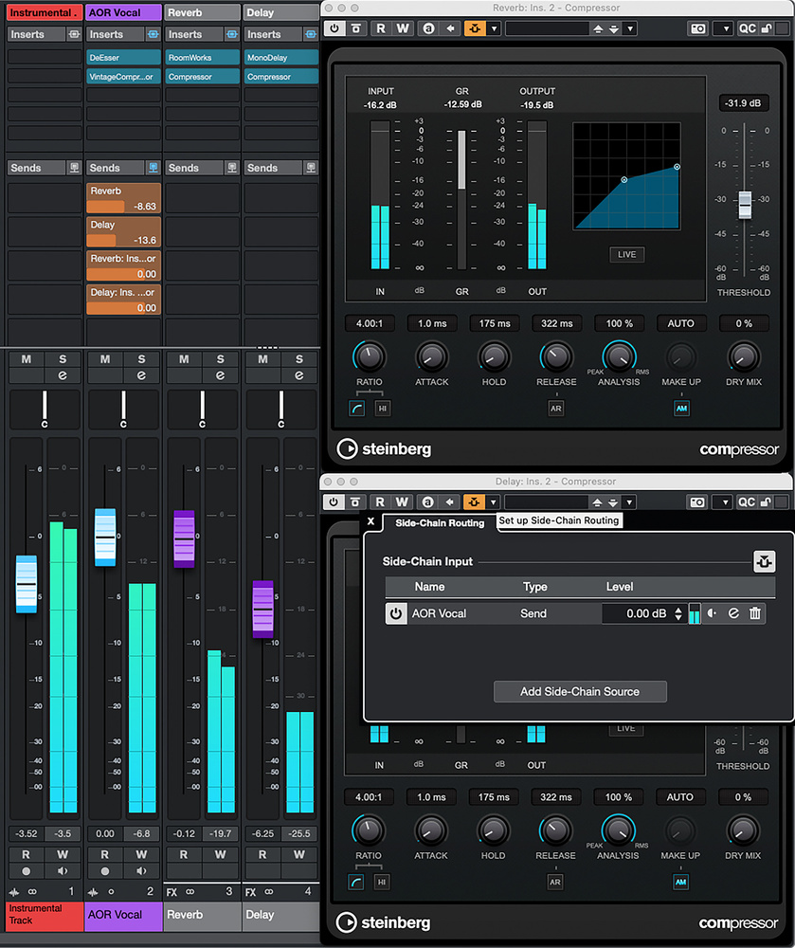This screenshot has height=948, width=795.
Task: Click the Reverb send slot on AOR Vocal
Action: coord(123,198)
